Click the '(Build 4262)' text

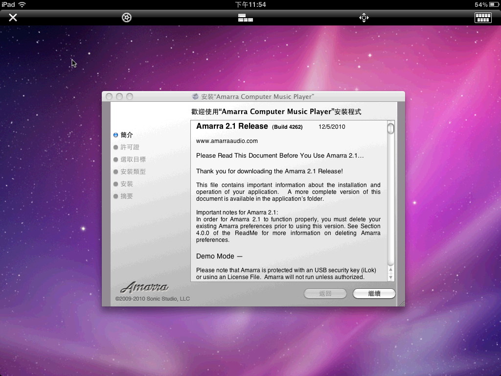pyautogui.click(x=287, y=127)
